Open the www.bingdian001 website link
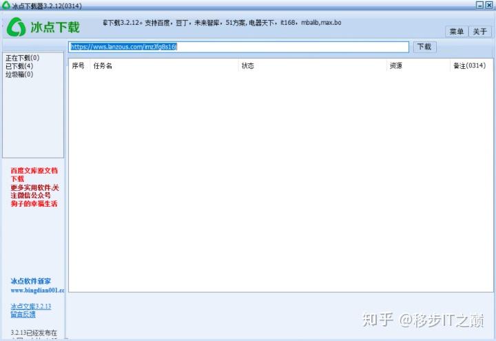496x341 pixels. [37, 291]
